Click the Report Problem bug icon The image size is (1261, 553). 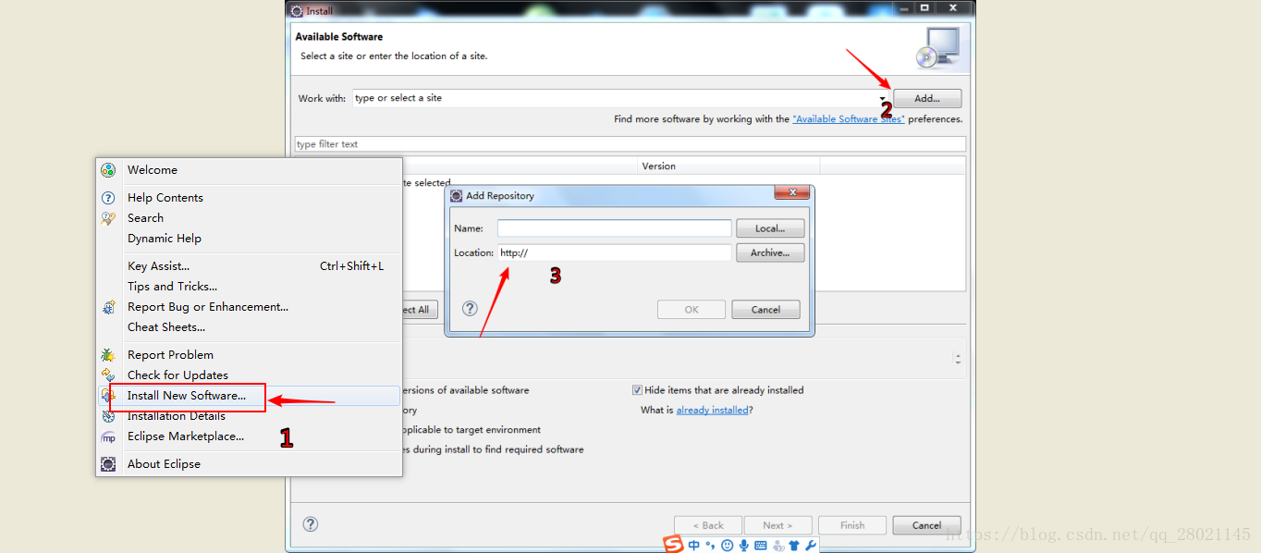point(108,355)
